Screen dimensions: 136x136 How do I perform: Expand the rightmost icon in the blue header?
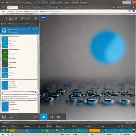pos(37,28)
